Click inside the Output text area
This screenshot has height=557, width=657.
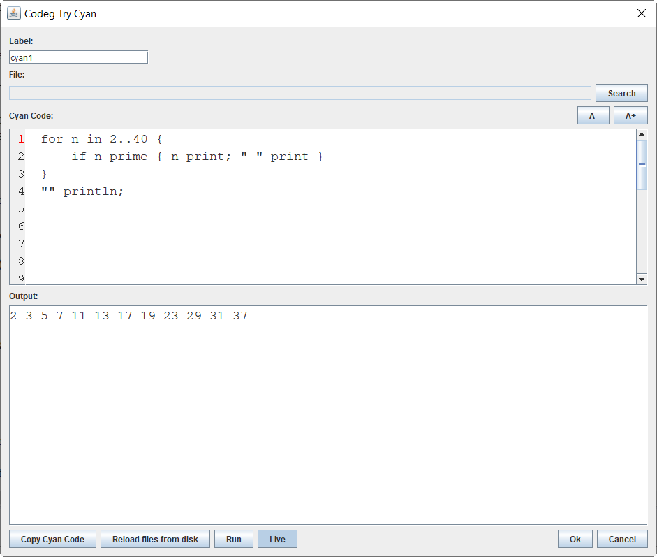(327, 419)
